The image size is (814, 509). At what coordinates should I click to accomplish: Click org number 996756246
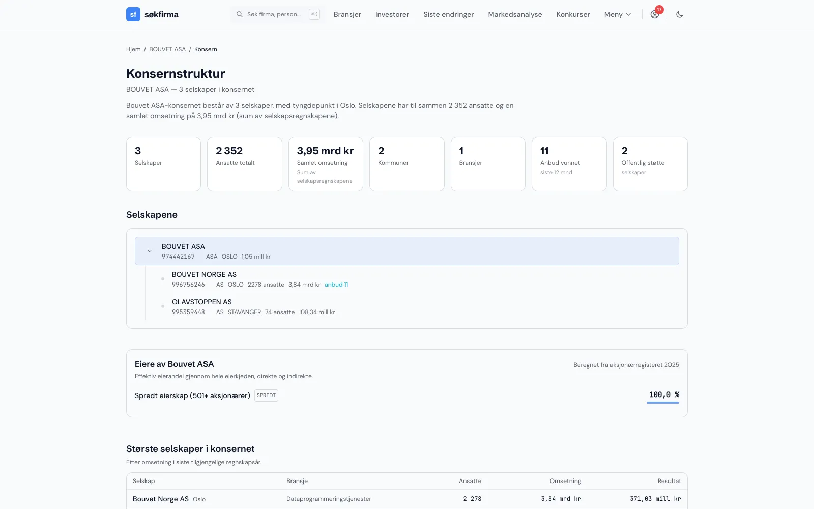click(188, 285)
